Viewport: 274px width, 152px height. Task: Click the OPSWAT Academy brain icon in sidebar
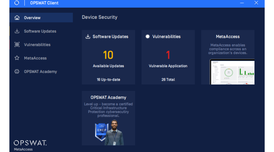click(17, 71)
